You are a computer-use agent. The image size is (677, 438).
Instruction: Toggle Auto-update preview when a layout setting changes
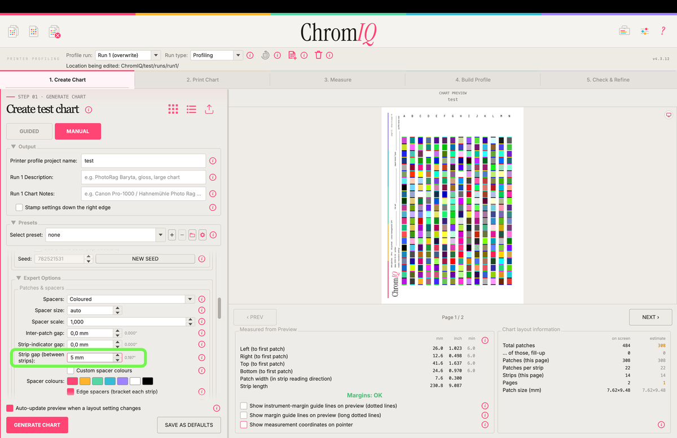click(10, 408)
